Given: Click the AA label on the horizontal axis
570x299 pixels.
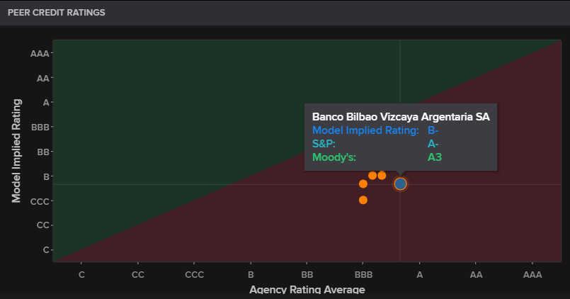Looking at the screenshot, I should pos(476,274).
